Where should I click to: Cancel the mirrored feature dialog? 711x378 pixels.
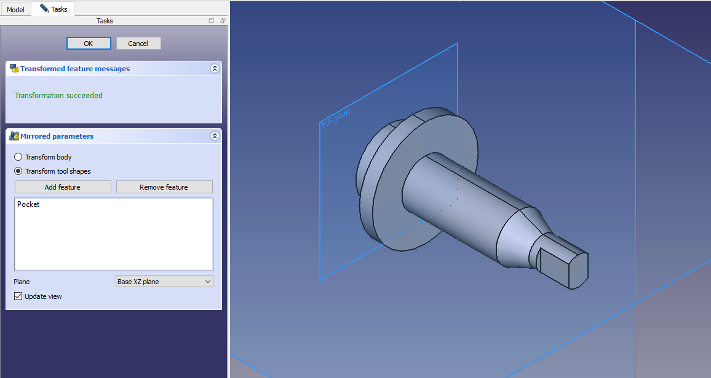click(138, 44)
